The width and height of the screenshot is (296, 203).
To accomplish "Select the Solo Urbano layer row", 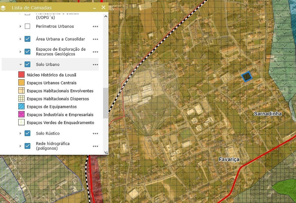I will (x=48, y=64).
